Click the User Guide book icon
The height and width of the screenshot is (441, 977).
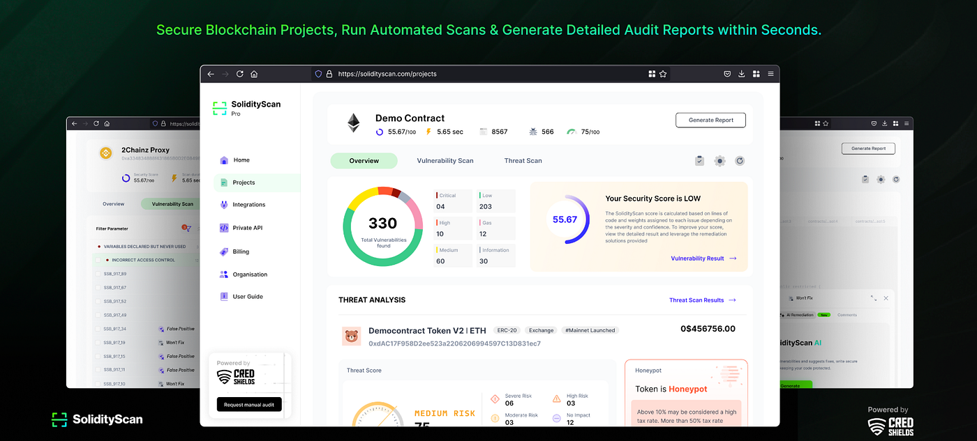coord(224,296)
